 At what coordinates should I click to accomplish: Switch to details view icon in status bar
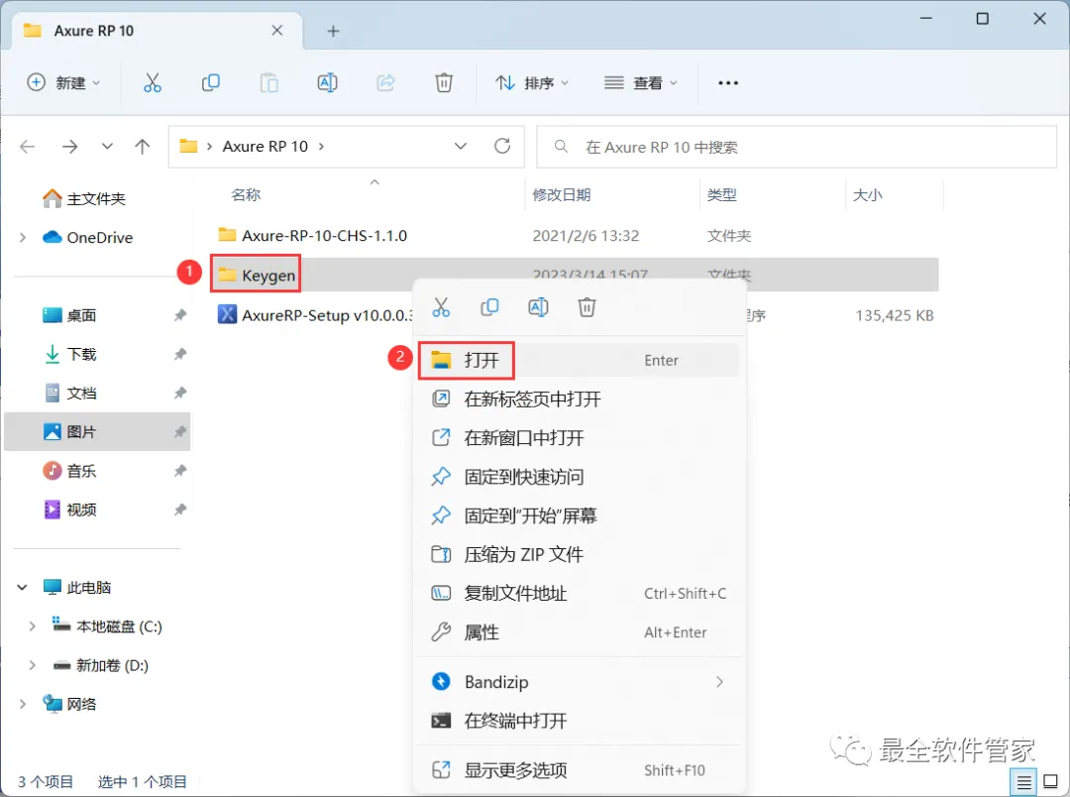coord(1023,782)
